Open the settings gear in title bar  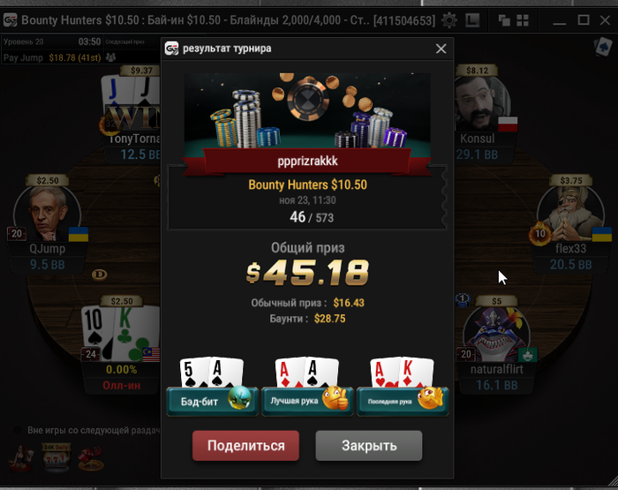click(448, 19)
